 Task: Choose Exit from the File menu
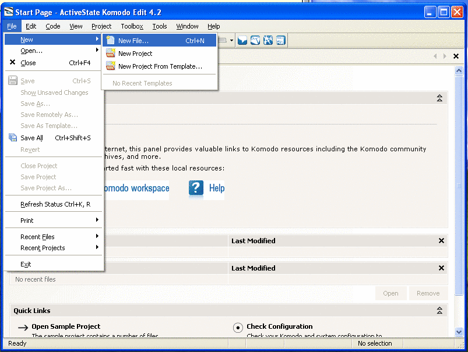[x=26, y=264]
